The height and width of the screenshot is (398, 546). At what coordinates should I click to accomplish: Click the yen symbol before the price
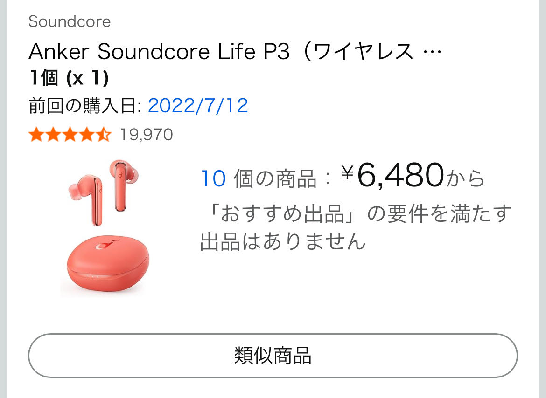[x=349, y=174]
